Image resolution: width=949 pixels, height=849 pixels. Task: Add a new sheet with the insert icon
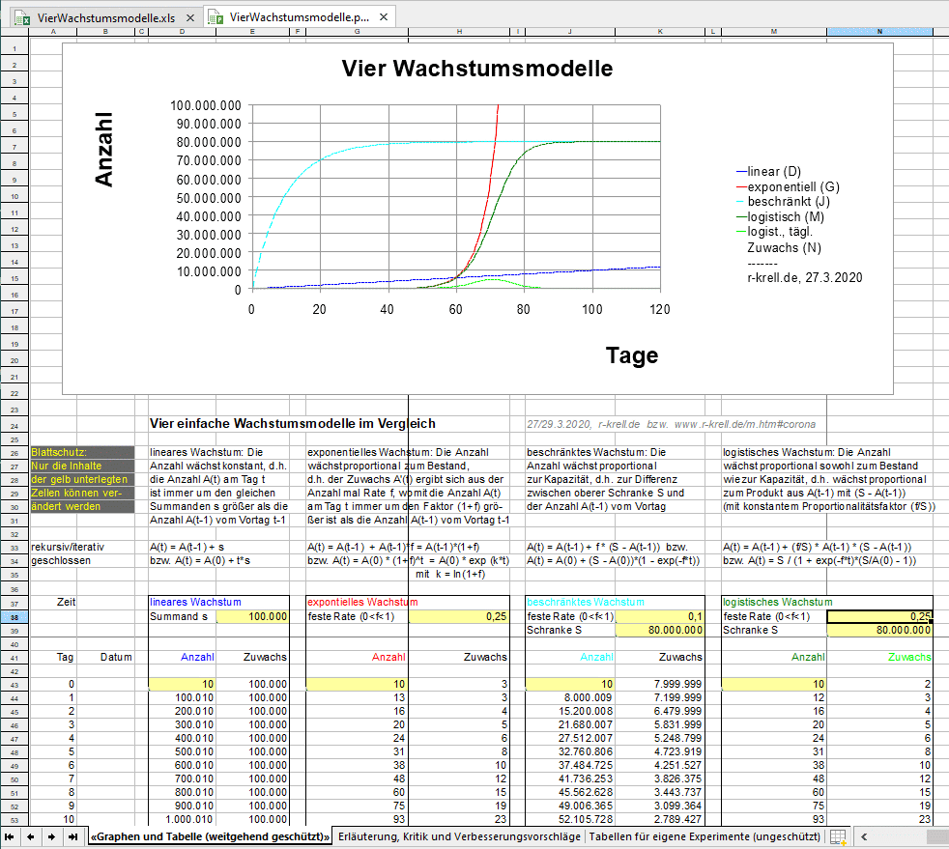coord(838,836)
